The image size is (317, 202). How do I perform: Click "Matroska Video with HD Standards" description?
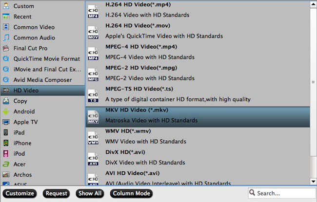tap(151, 121)
